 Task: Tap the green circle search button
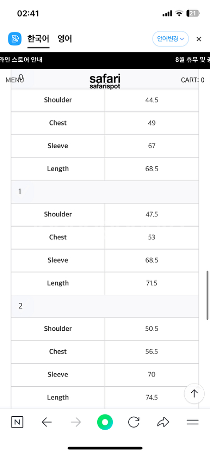coord(105,422)
